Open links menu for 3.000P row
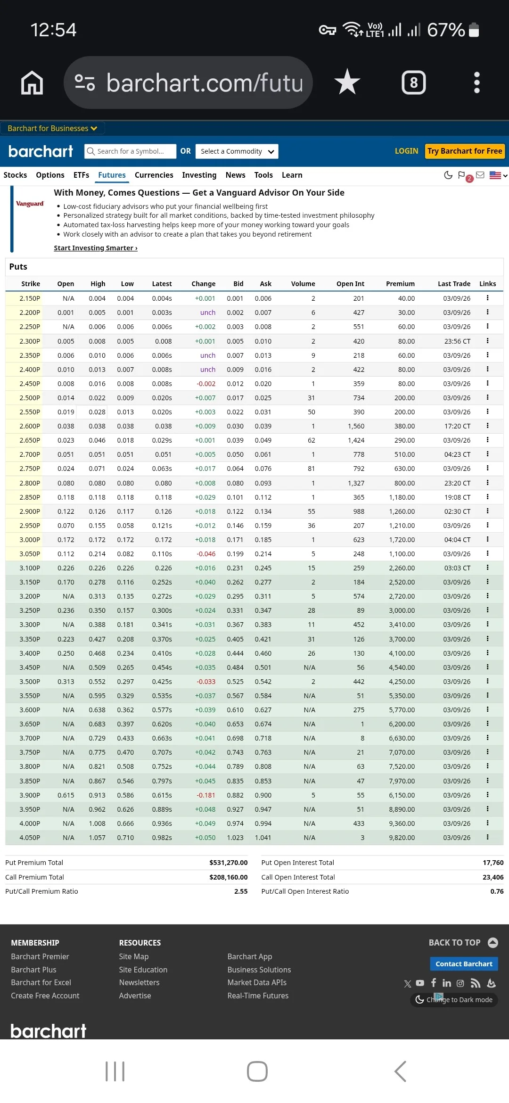The image size is (509, 1103). point(487,539)
